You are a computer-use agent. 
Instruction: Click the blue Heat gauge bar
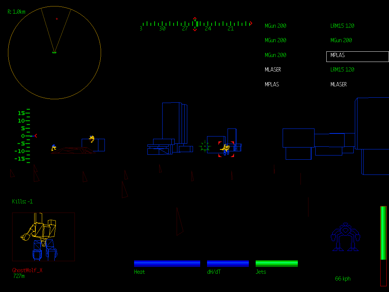(167, 263)
